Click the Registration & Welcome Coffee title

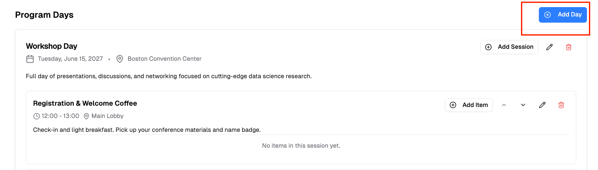click(x=85, y=103)
